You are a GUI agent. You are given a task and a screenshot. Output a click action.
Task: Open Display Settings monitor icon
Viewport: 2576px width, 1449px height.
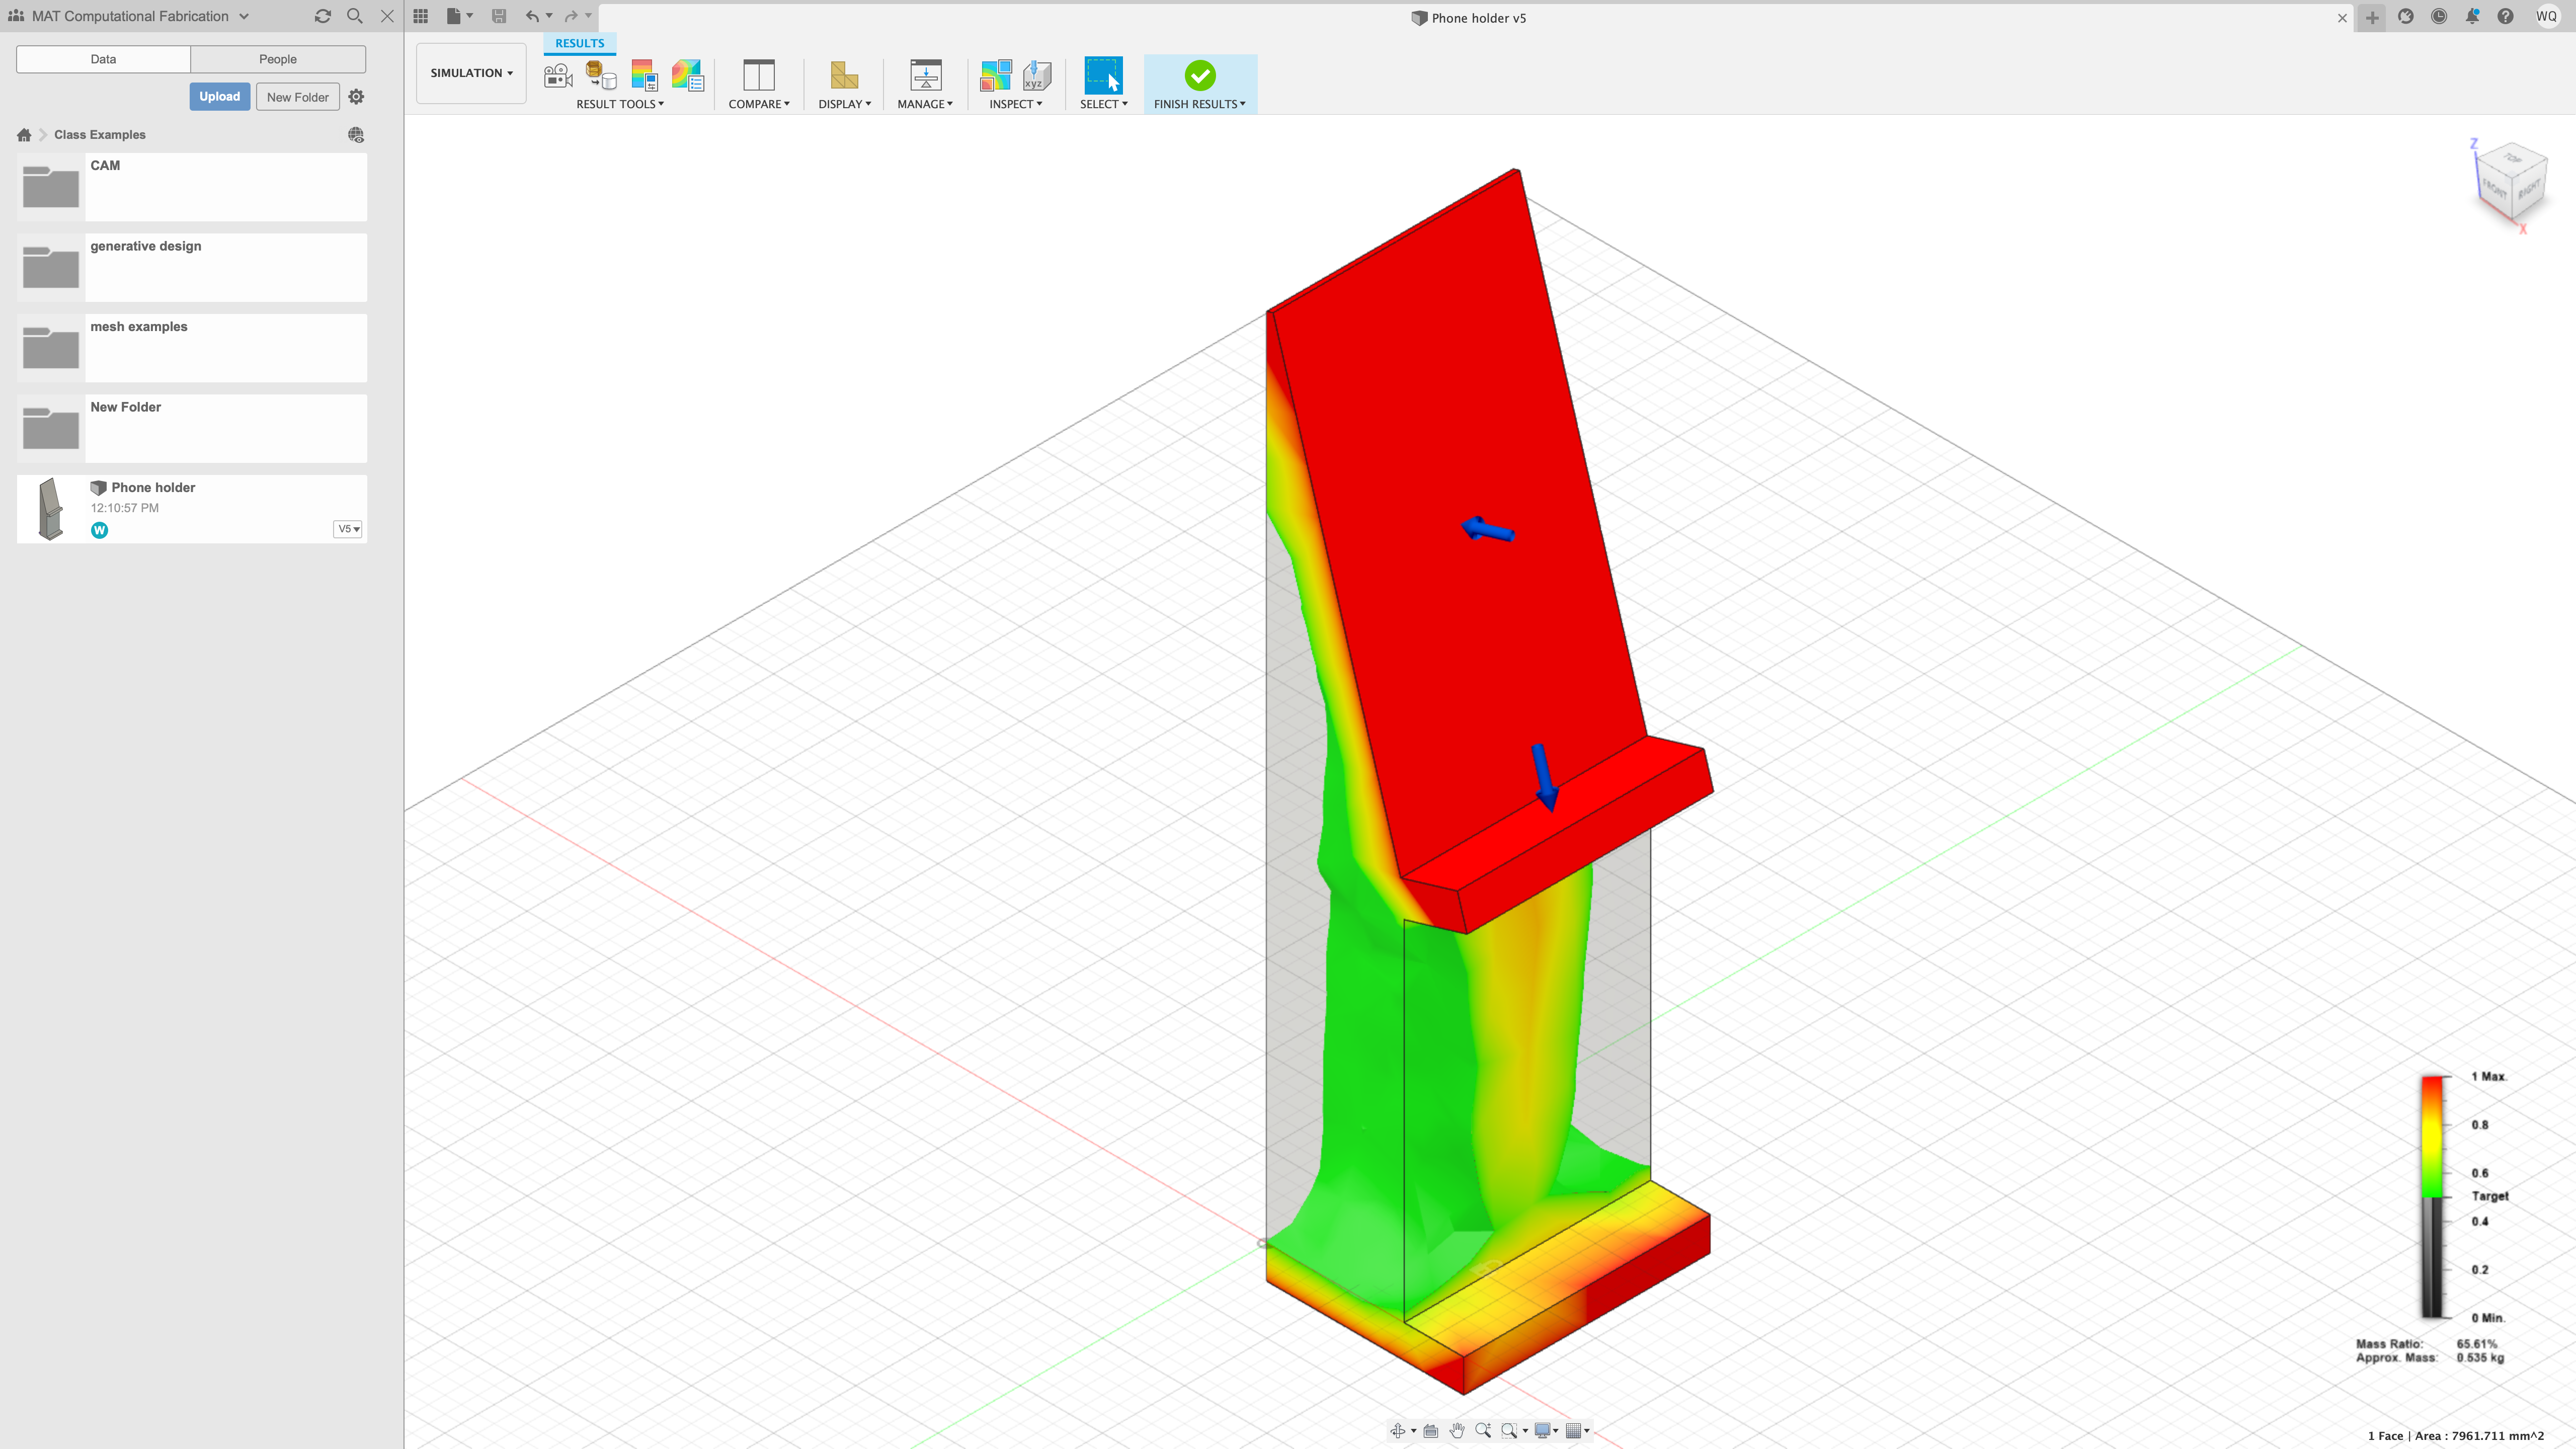tap(1543, 1431)
